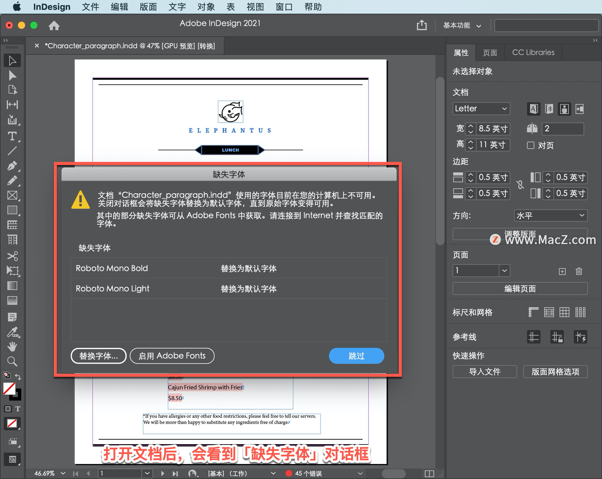Select the Gap tool

coord(12,105)
